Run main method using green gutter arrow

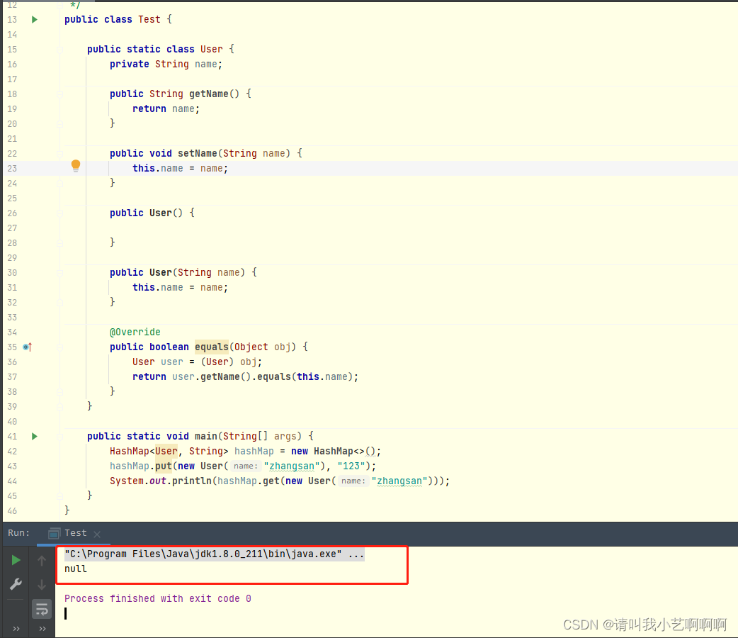(34, 436)
